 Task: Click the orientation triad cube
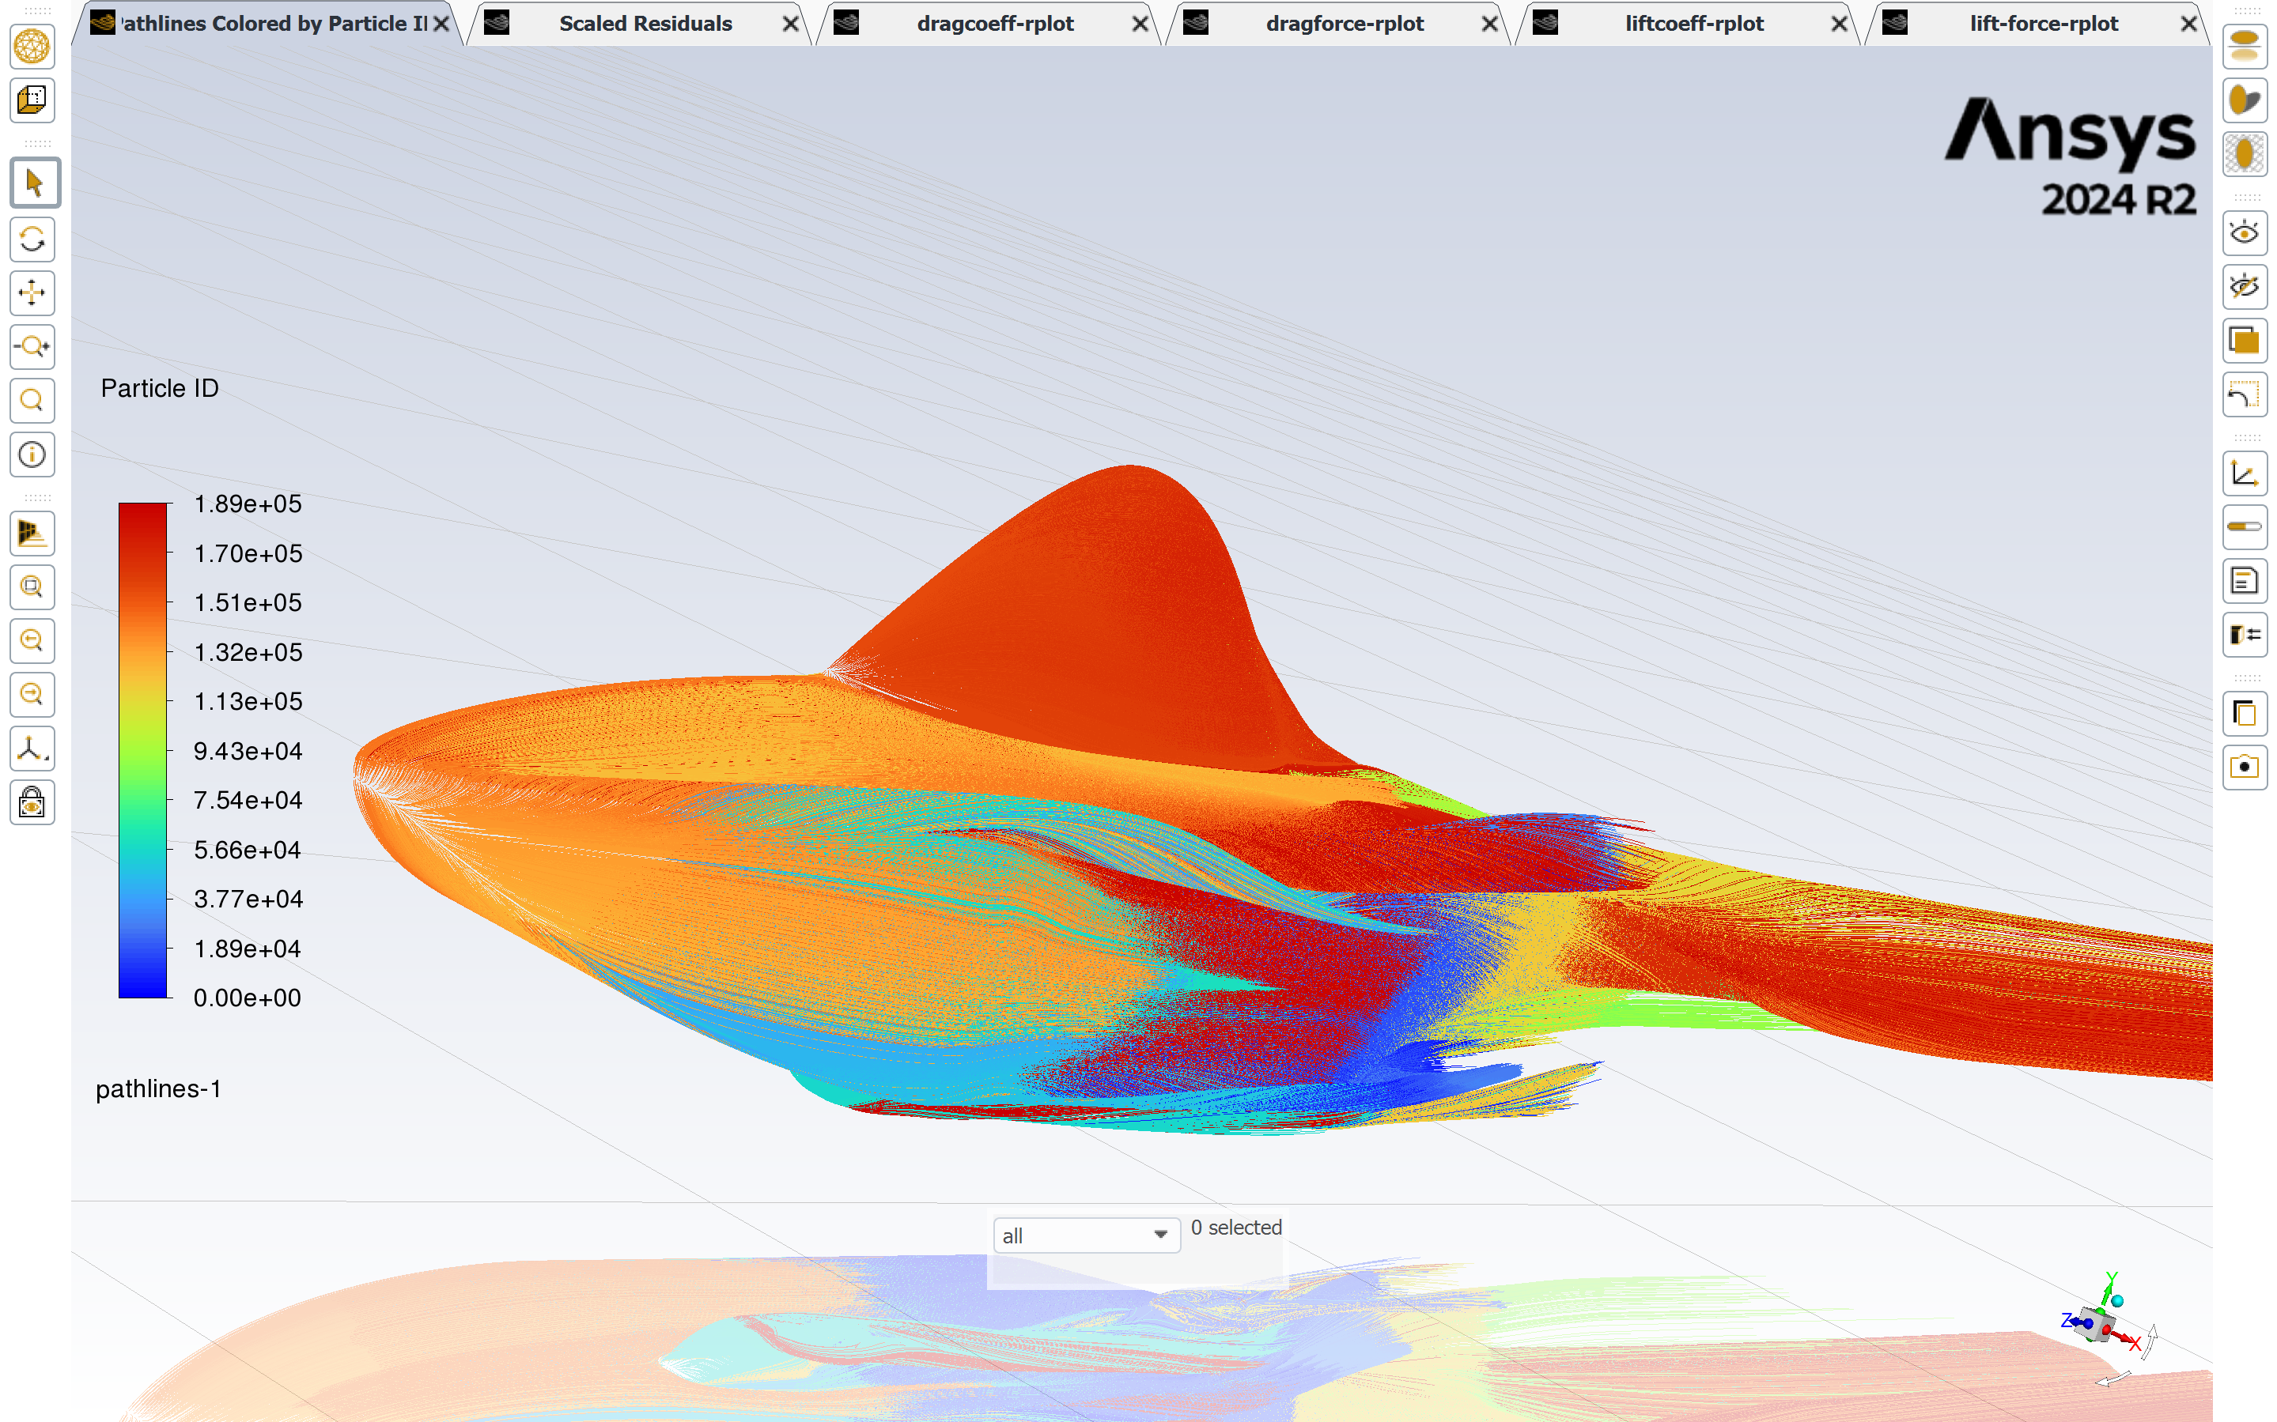(x=2097, y=1324)
